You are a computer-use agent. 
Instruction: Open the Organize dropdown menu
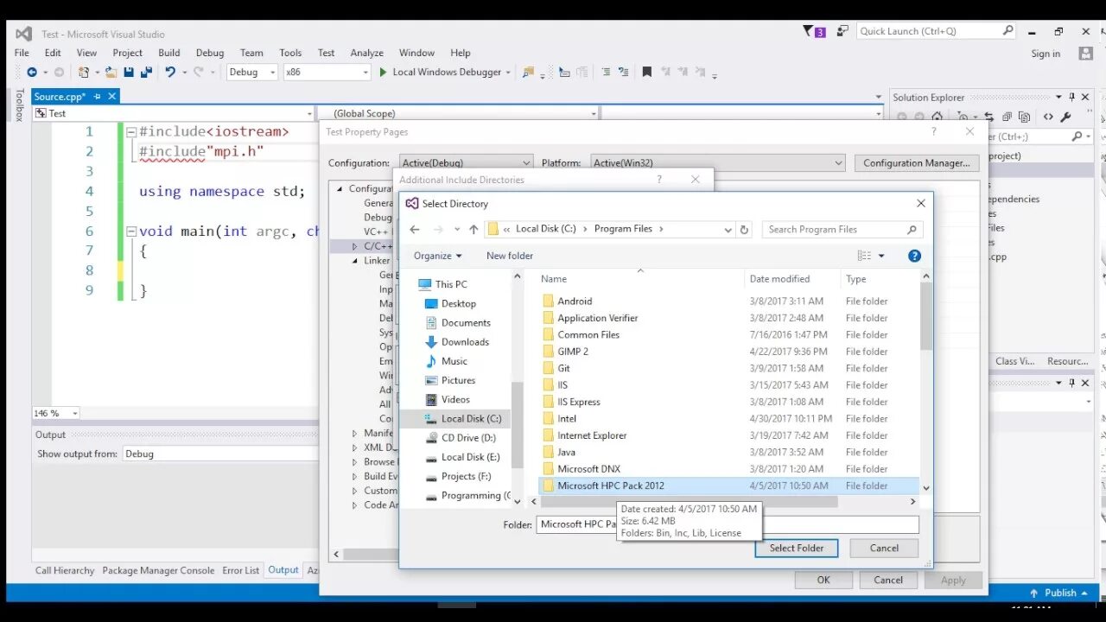point(437,256)
